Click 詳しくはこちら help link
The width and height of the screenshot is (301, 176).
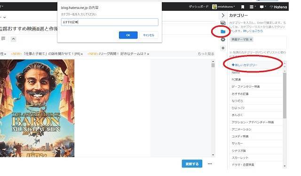coord(253,31)
